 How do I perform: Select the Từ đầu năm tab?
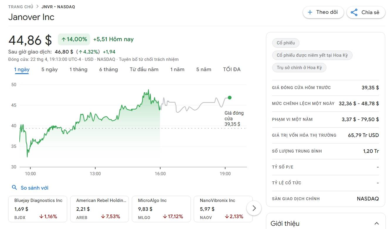click(144, 70)
